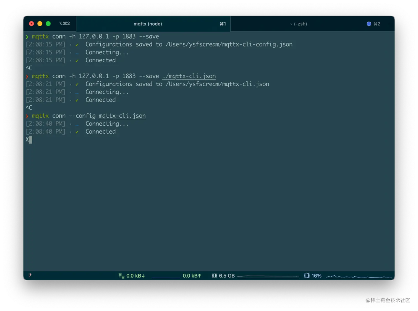Click the 16% CPU value
The height and width of the screenshot is (311, 418).
coord(317,276)
